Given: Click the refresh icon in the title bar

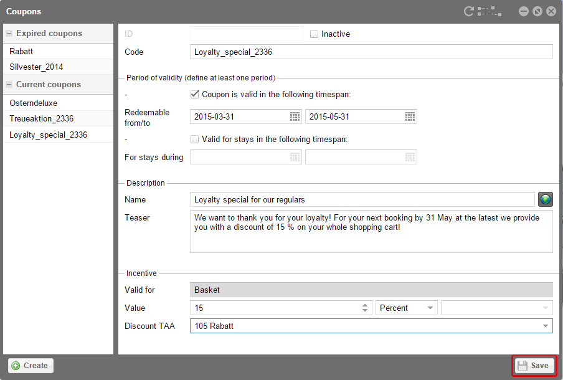Looking at the screenshot, I should (469, 11).
